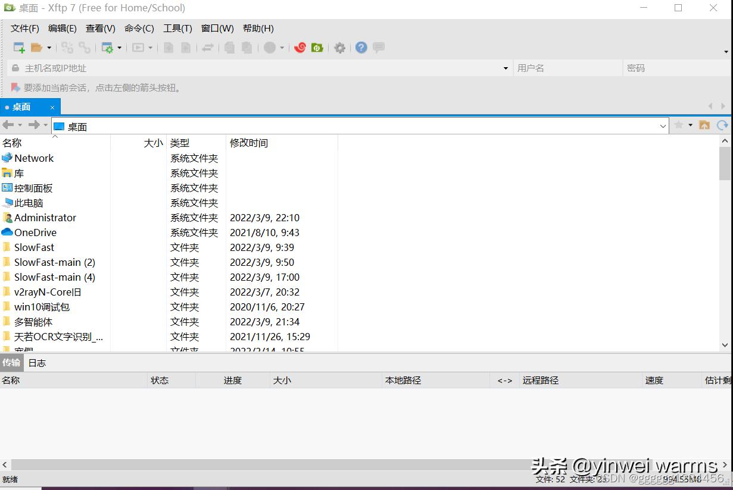Screen dimensions: 733x490
Task: Open feedback via the speech bubble icon
Action: point(378,48)
